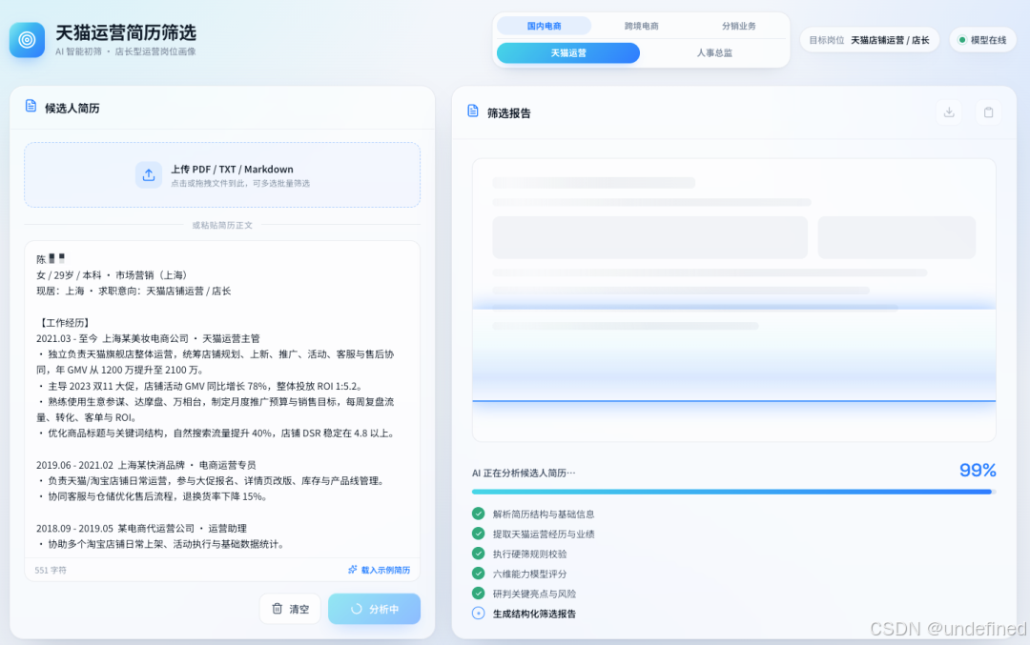The width and height of the screenshot is (1030, 645).
Task: Click the 99% progress value
Action: tap(978, 470)
